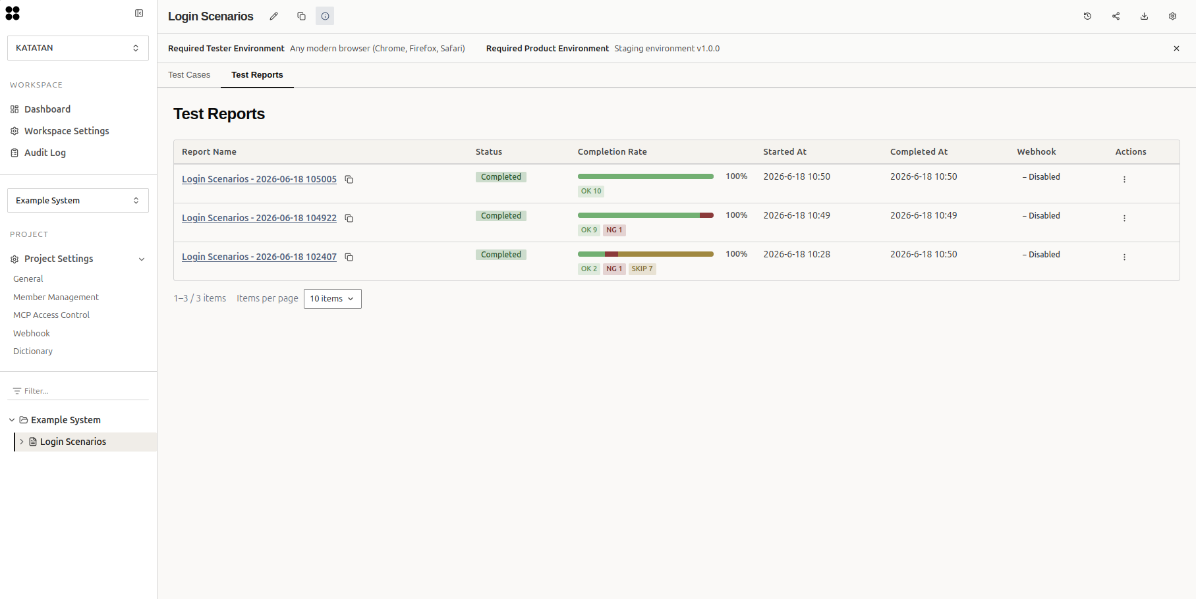Click the filter lines icon
This screenshot has width=1196, height=599.
(x=17, y=391)
